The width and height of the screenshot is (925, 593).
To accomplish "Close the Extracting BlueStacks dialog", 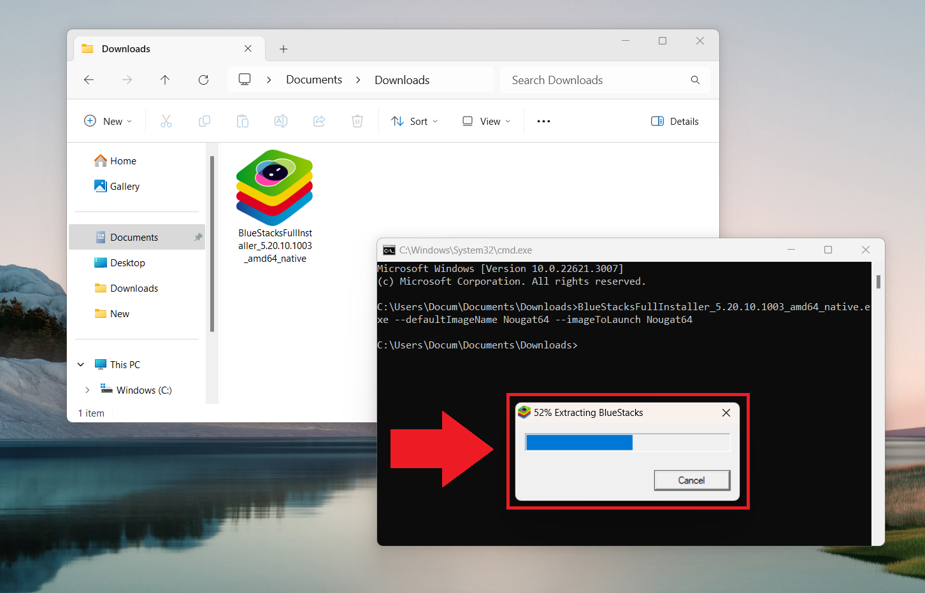I will click(726, 413).
